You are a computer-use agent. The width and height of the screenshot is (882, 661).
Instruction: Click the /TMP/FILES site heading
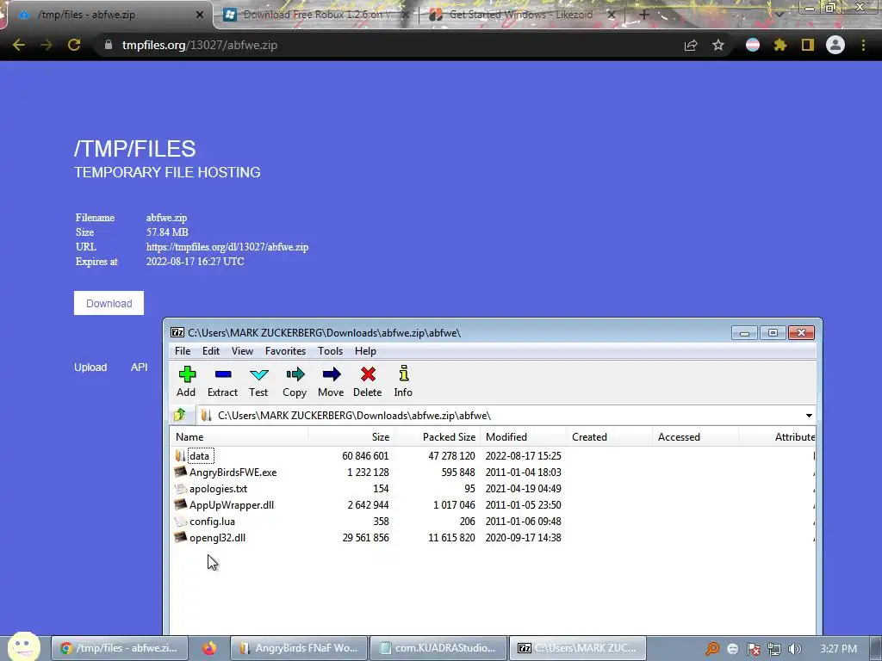[x=135, y=149]
